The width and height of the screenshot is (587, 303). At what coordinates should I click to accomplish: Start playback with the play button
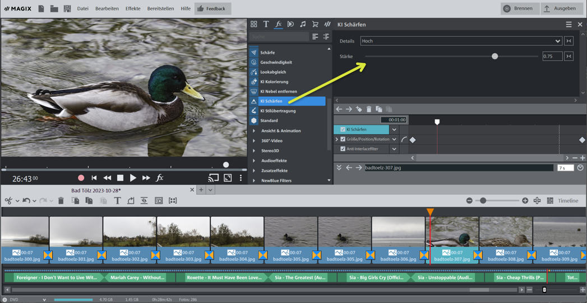pyautogui.click(x=133, y=178)
